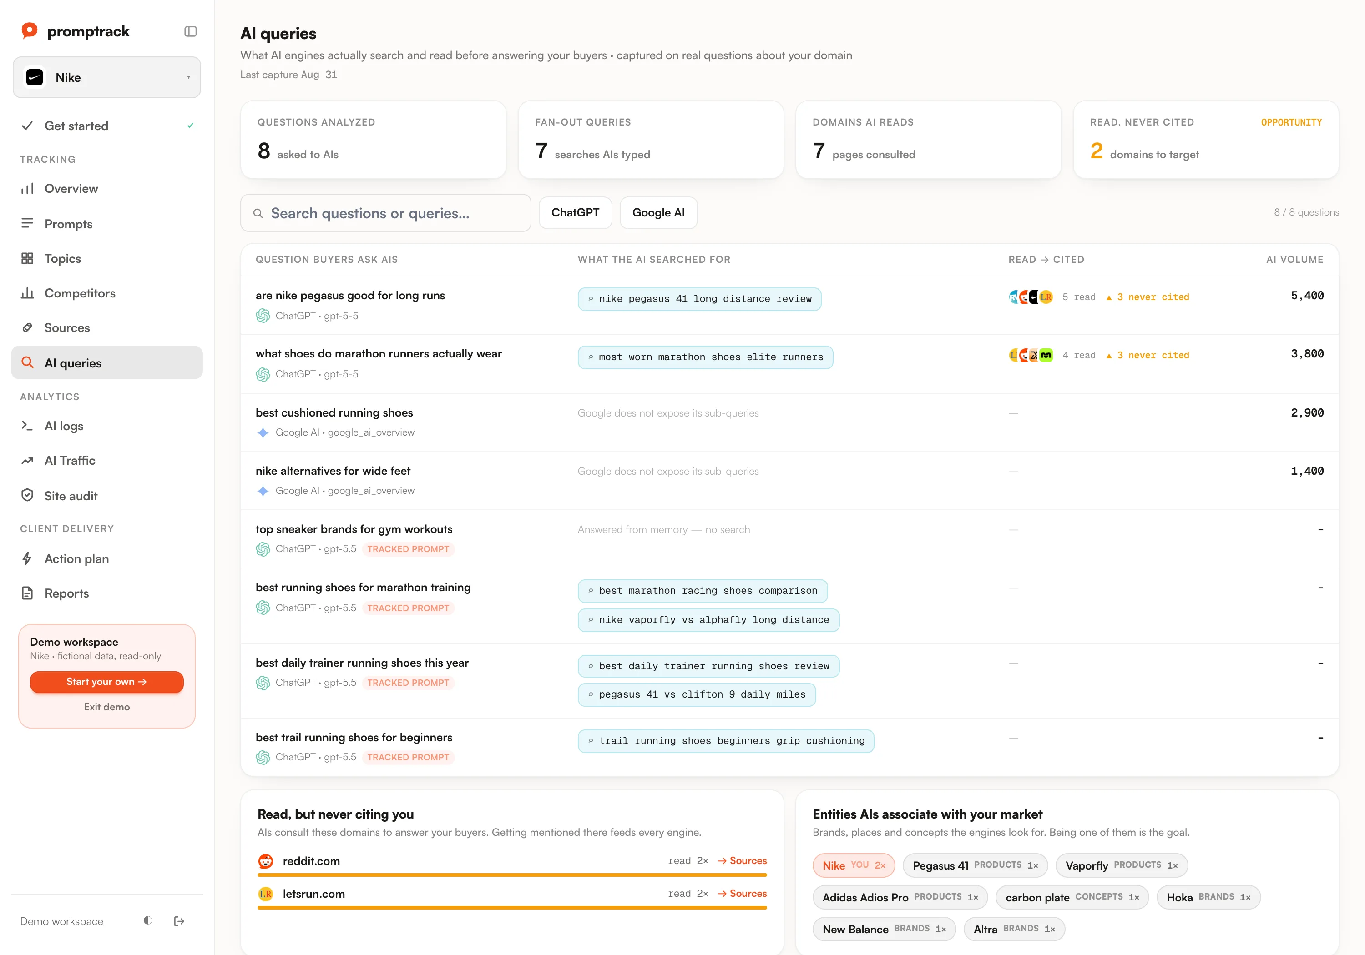Expand 'are nike pegasus good for long runs' row
The image size is (1365, 955).
coord(789,306)
